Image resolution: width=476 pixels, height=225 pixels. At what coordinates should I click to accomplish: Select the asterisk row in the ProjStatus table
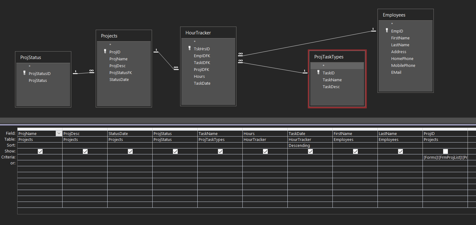click(43, 67)
